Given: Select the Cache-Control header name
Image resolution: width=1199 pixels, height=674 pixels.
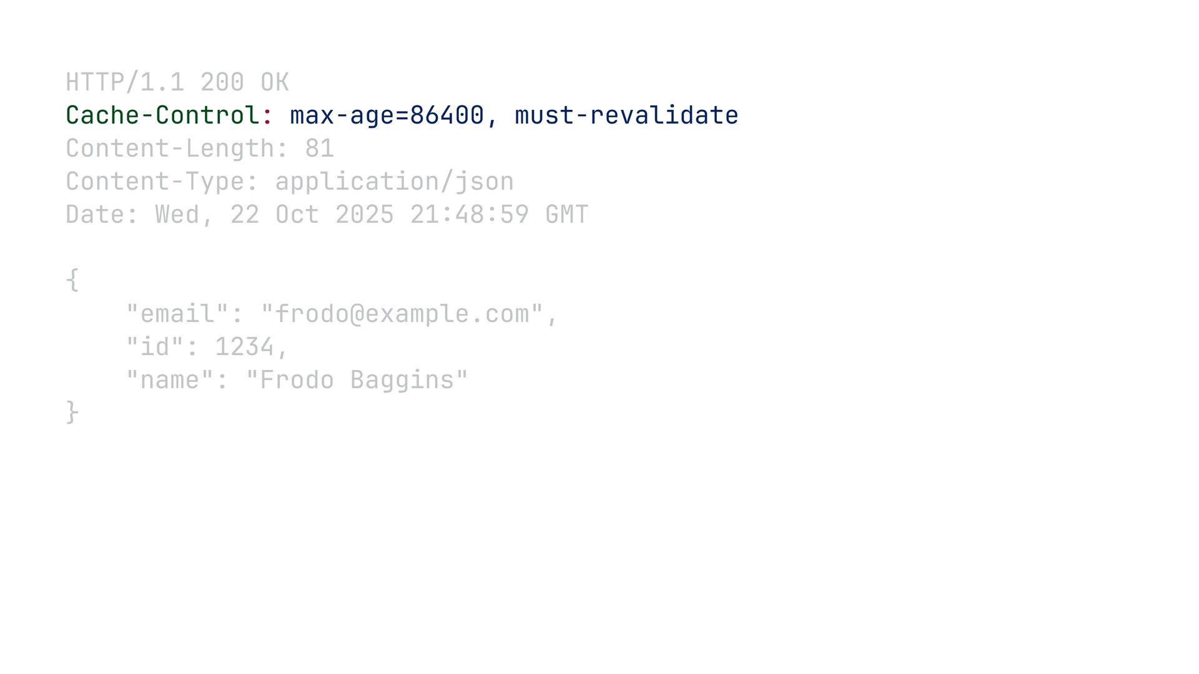Looking at the screenshot, I should [162, 115].
